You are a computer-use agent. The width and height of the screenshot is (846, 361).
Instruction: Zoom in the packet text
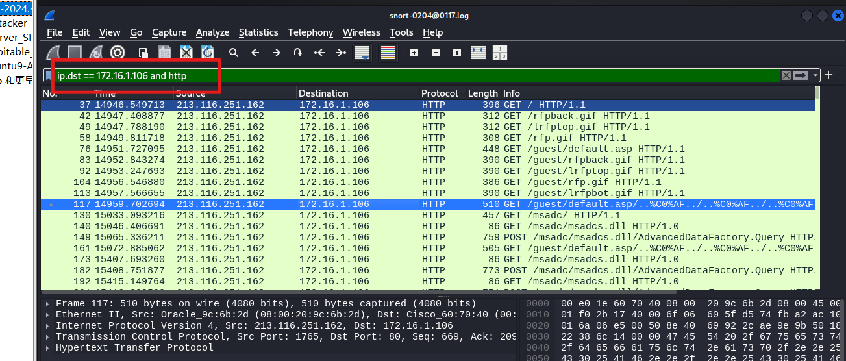(x=414, y=53)
